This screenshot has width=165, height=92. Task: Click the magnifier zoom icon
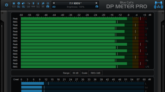pos(43,3)
